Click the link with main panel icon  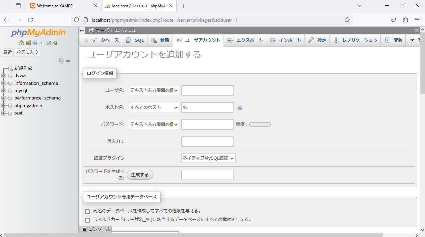coord(68,61)
